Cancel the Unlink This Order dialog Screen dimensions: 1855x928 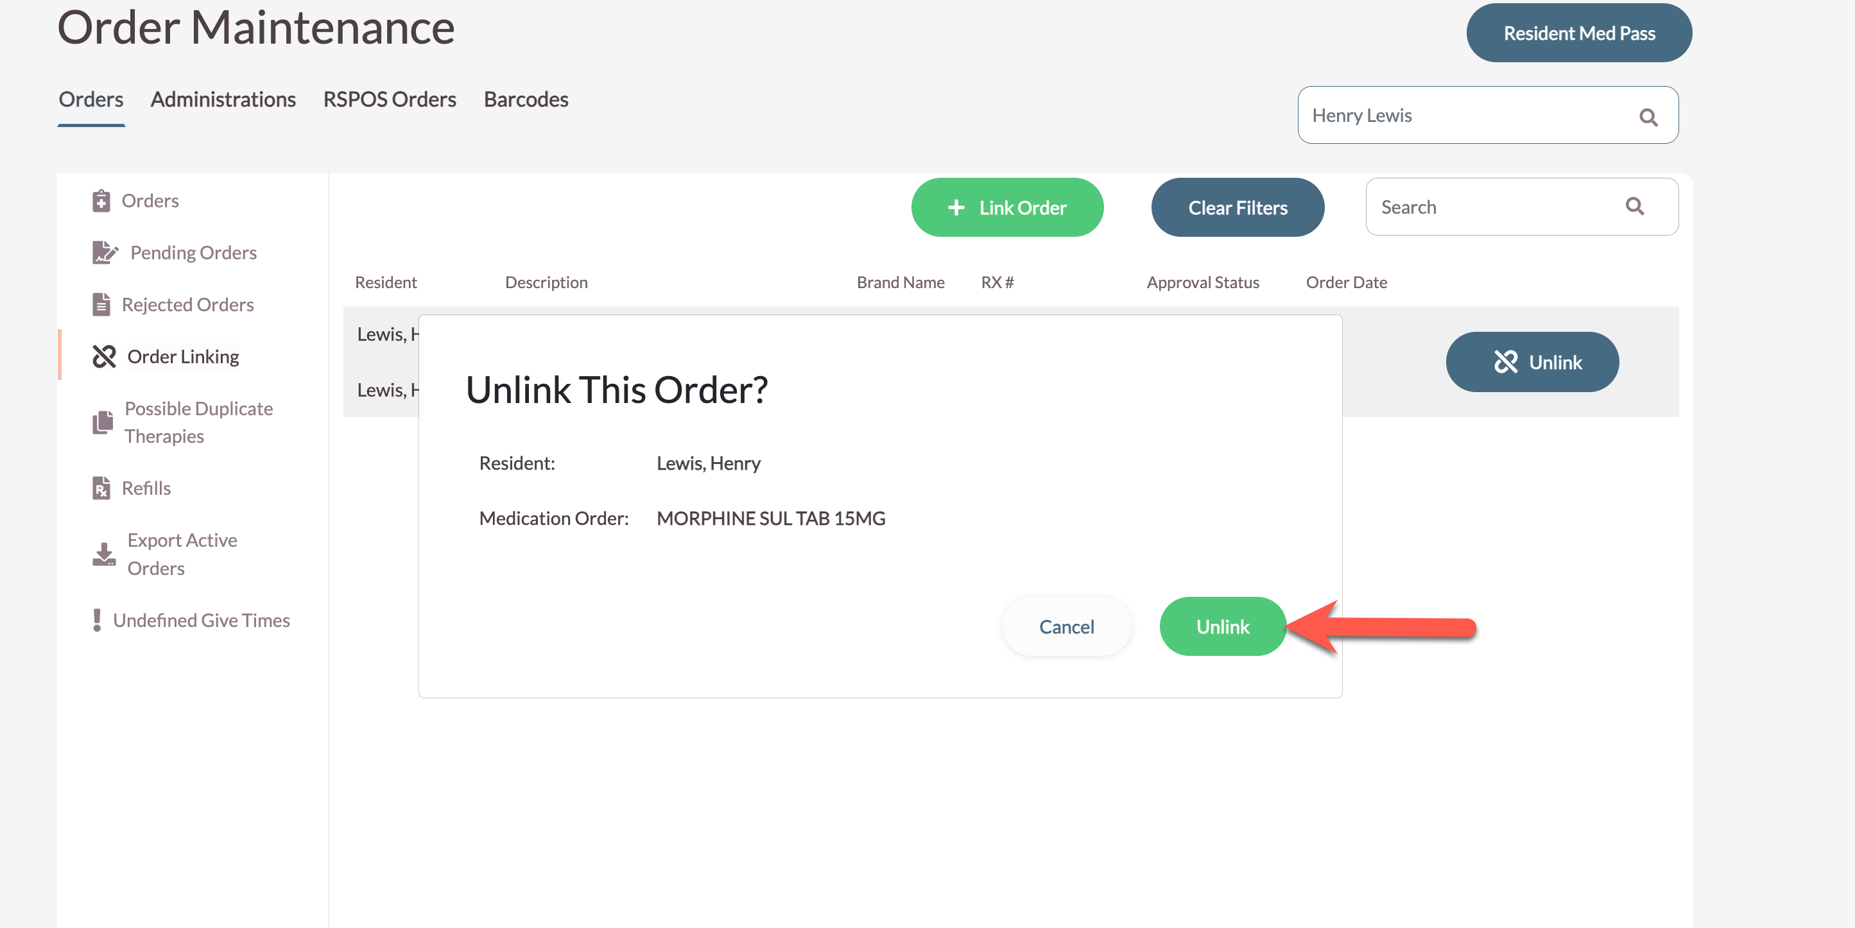coord(1066,626)
